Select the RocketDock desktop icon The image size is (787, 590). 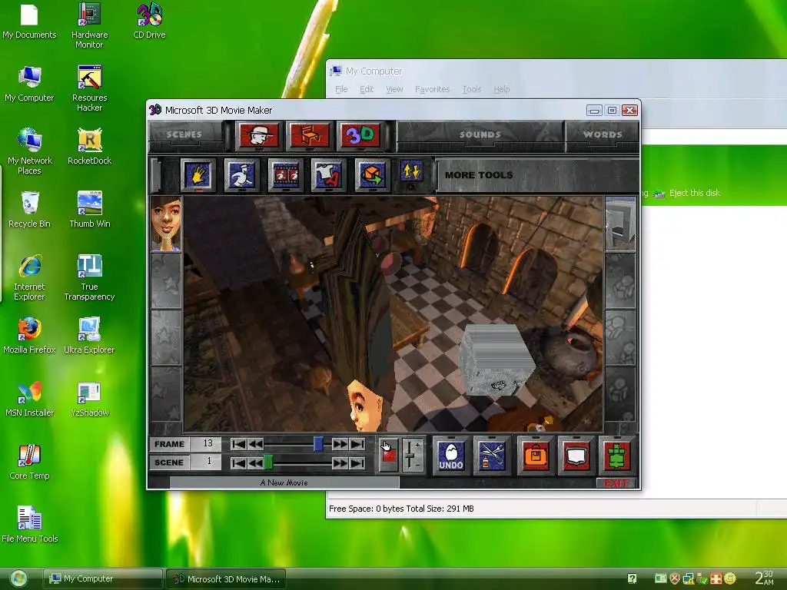(x=89, y=147)
